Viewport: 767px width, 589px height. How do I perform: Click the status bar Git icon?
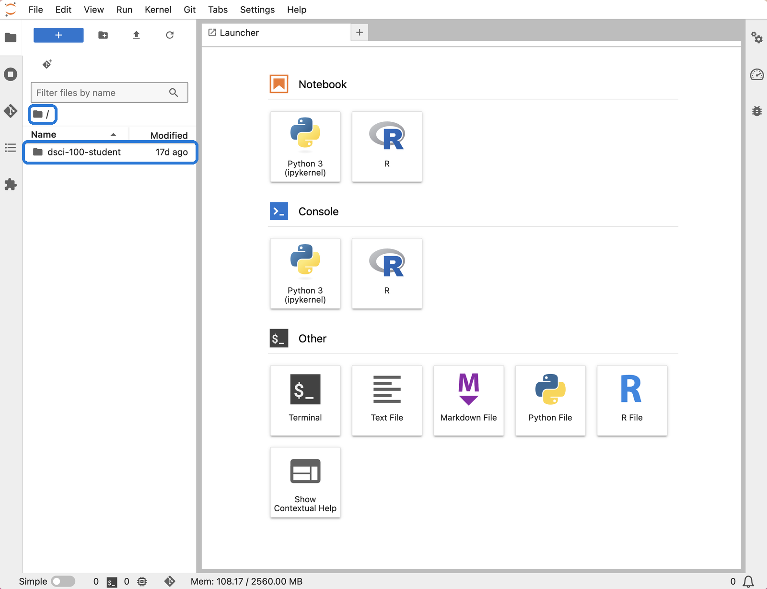click(170, 581)
